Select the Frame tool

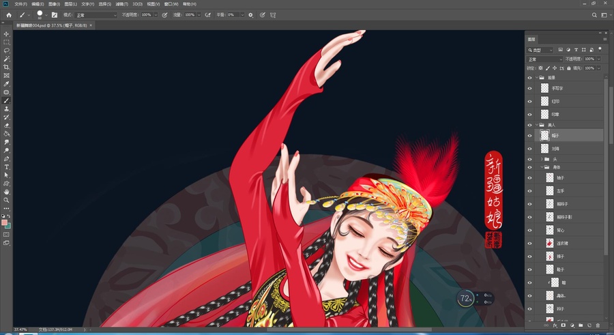[6, 76]
